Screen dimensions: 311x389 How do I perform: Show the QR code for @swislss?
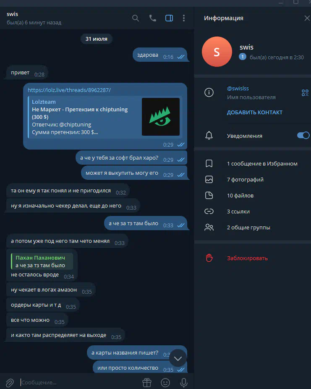click(x=305, y=93)
